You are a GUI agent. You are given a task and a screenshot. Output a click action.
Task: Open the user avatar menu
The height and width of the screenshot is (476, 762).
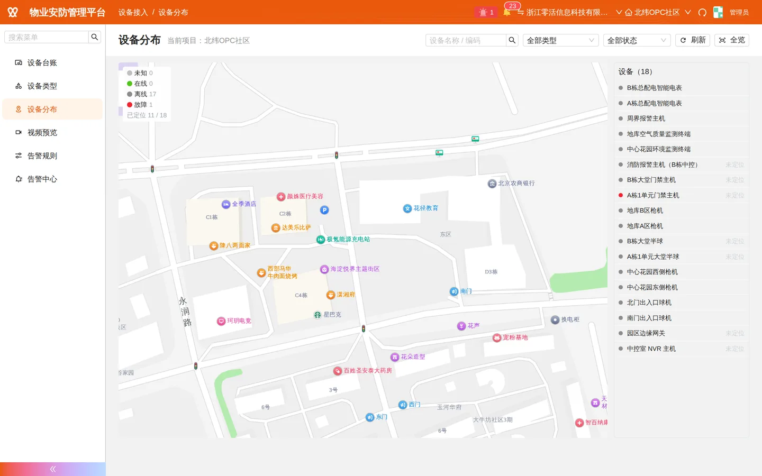(718, 12)
